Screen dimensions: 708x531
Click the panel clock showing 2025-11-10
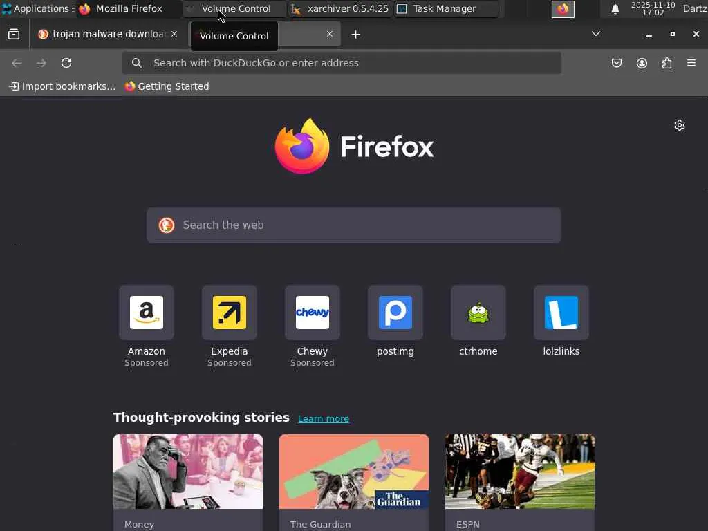(x=653, y=8)
